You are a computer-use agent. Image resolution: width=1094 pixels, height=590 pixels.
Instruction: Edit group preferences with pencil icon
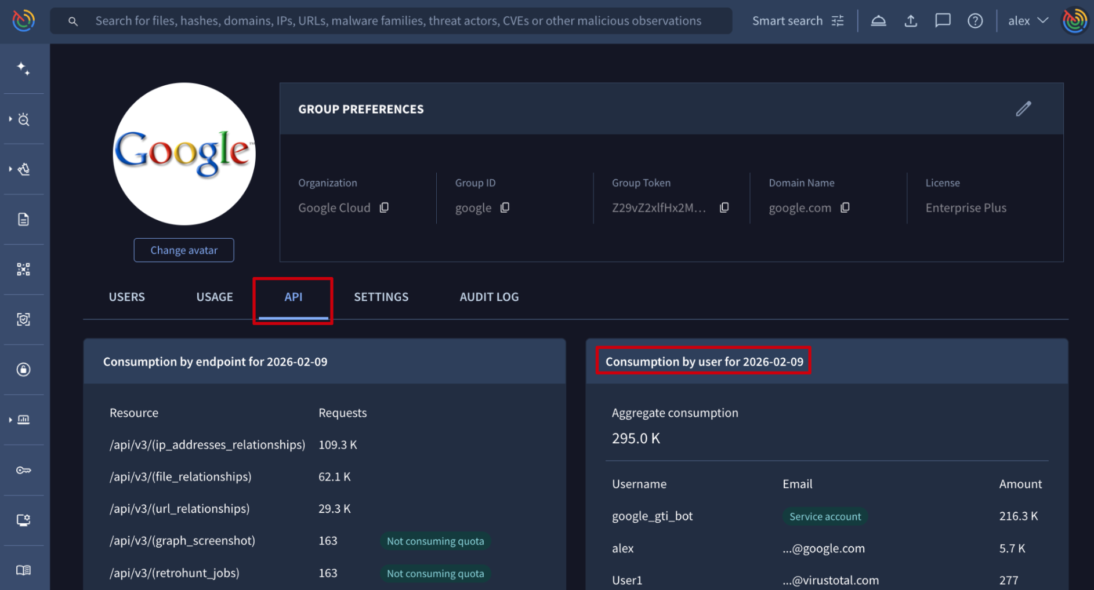(x=1023, y=109)
